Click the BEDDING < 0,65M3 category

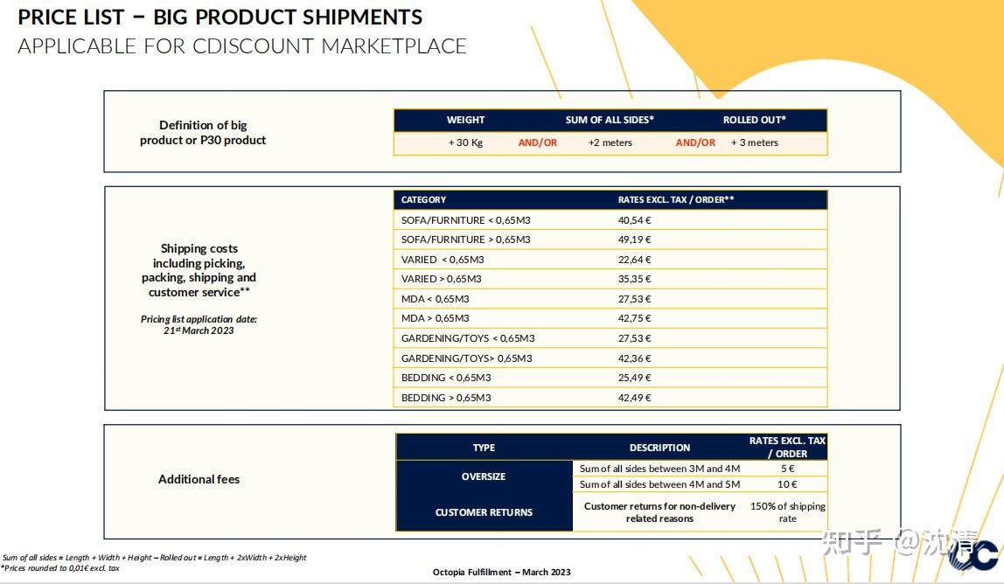pyautogui.click(x=446, y=378)
